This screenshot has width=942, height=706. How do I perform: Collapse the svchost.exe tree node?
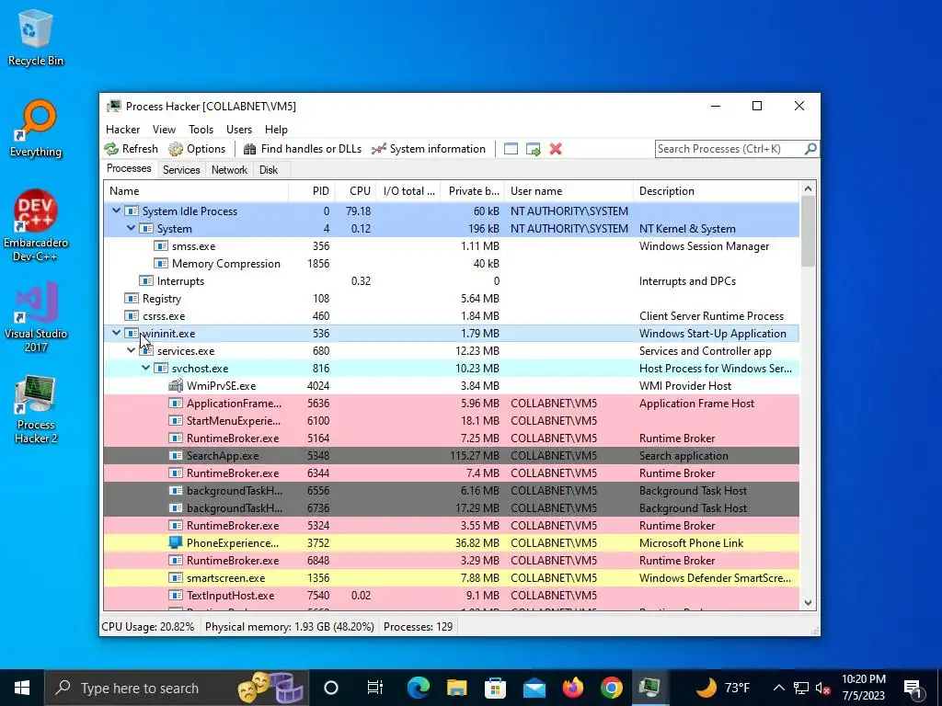click(x=146, y=368)
